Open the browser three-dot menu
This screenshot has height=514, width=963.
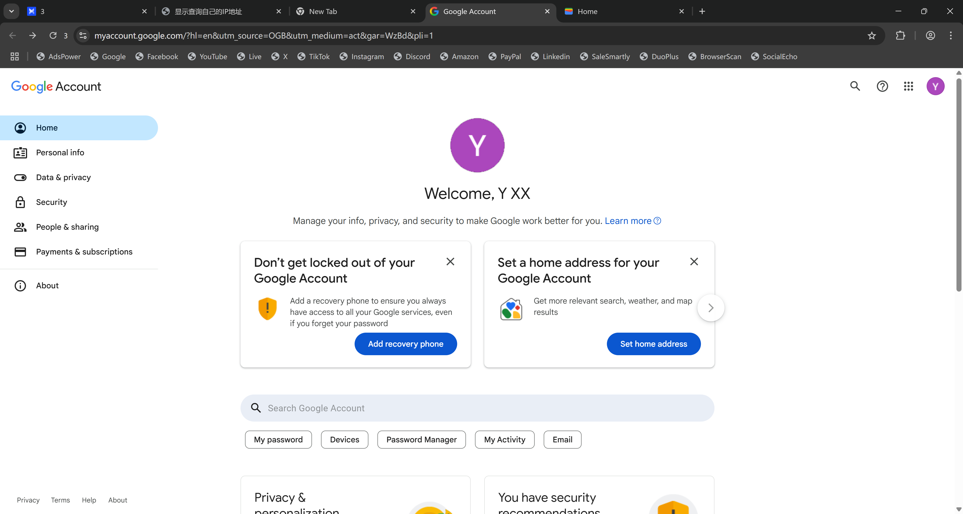[951, 36]
